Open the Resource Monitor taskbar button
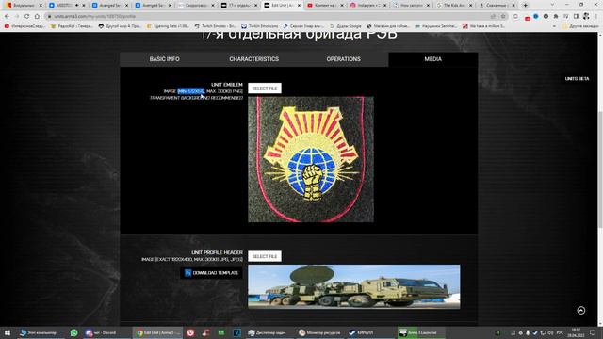The width and height of the screenshot is (603, 339). (x=319, y=332)
